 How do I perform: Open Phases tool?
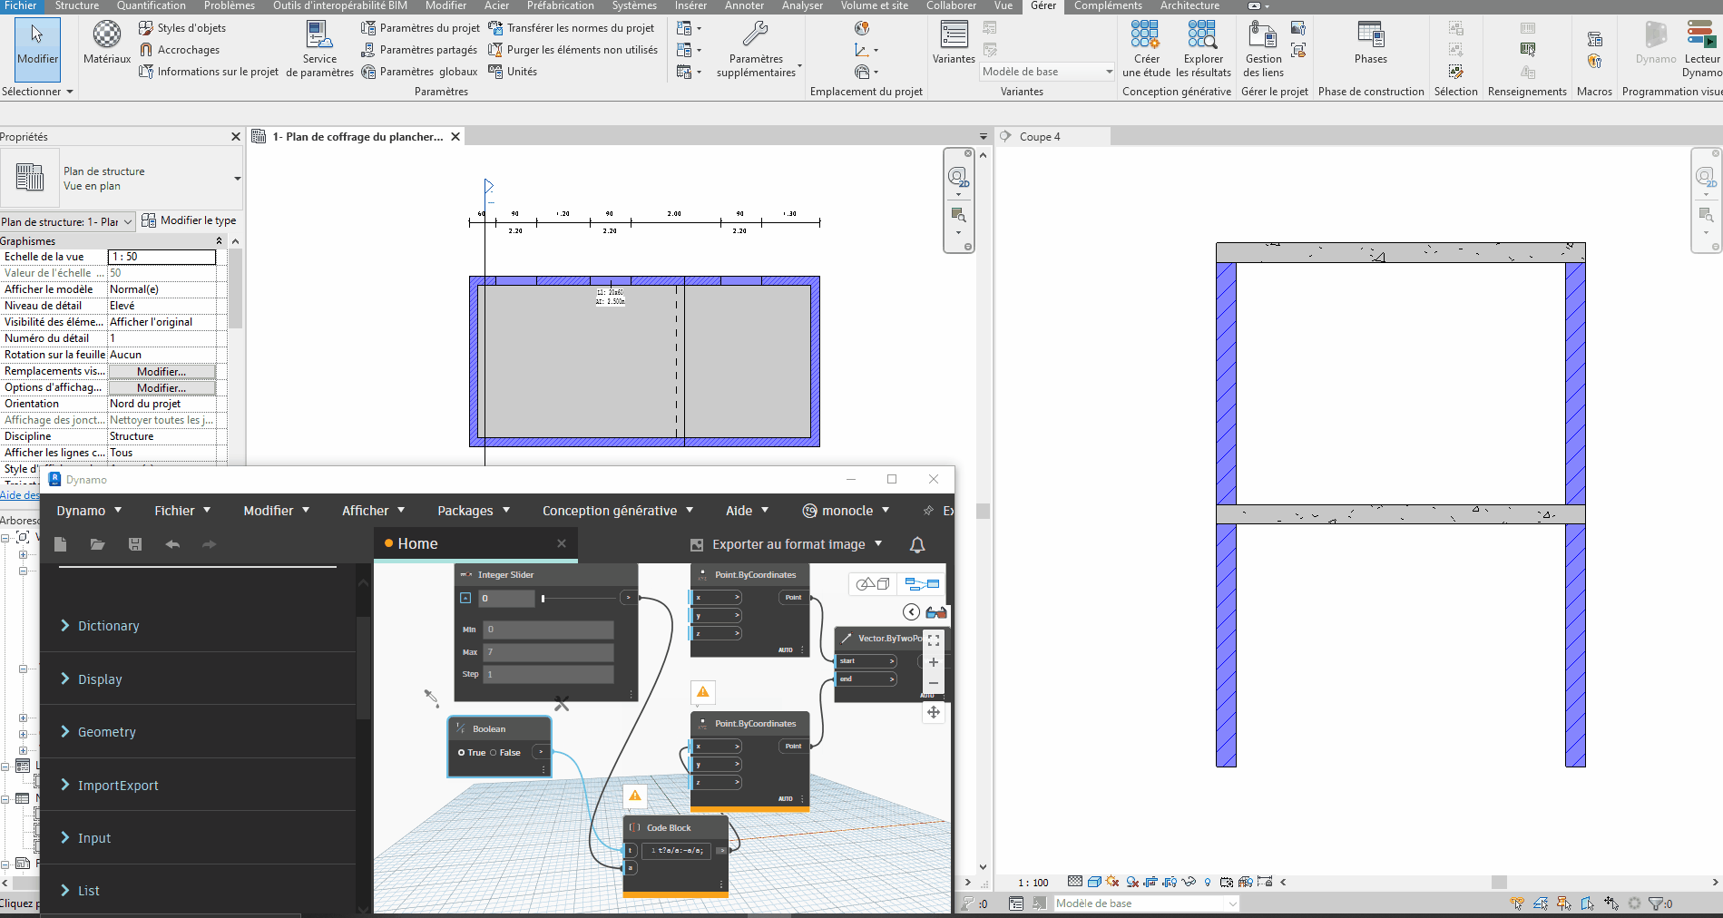[x=1370, y=43]
